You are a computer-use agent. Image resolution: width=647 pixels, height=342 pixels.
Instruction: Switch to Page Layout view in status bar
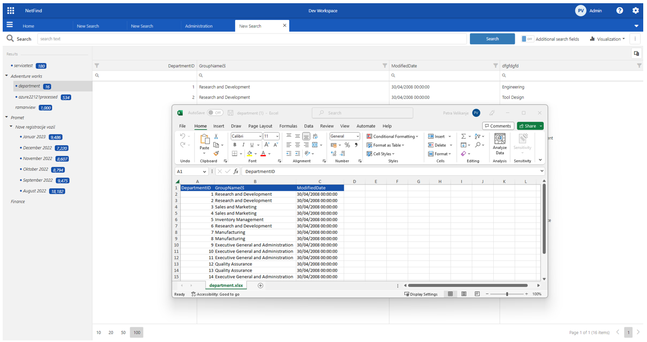(x=464, y=294)
